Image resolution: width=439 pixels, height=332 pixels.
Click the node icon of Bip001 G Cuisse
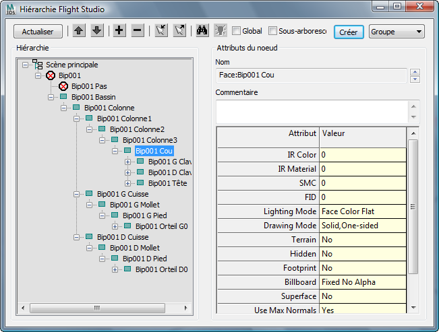click(x=89, y=193)
